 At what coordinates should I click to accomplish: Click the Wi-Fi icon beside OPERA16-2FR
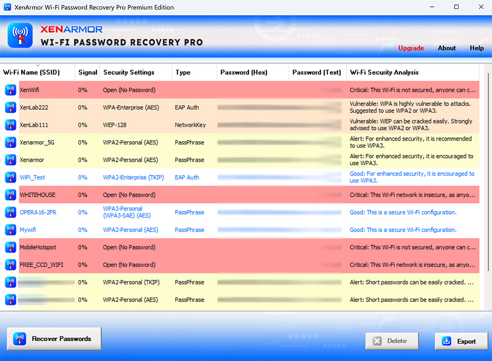tap(11, 212)
